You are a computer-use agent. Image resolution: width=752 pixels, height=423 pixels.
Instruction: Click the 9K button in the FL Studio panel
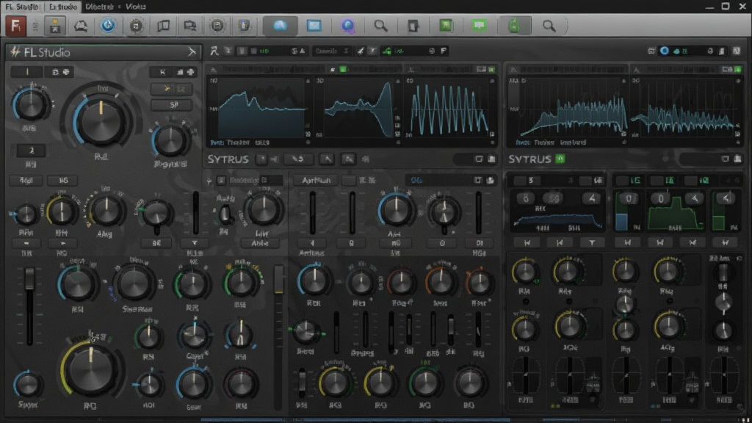click(156, 243)
